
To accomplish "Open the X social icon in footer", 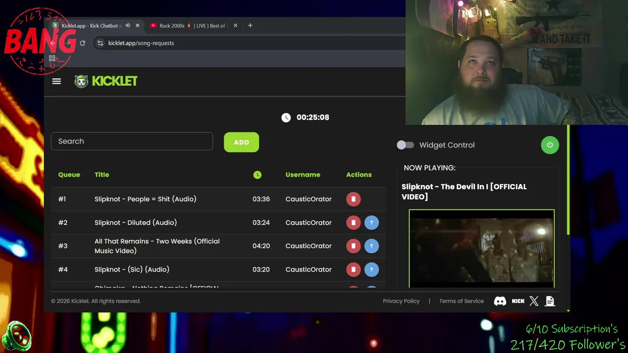I will [534, 301].
